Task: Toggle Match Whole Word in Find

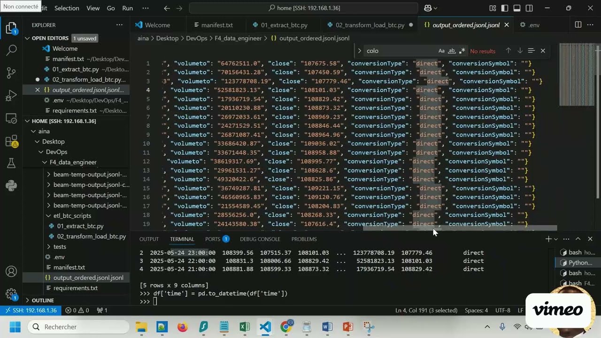Action: [452, 51]
